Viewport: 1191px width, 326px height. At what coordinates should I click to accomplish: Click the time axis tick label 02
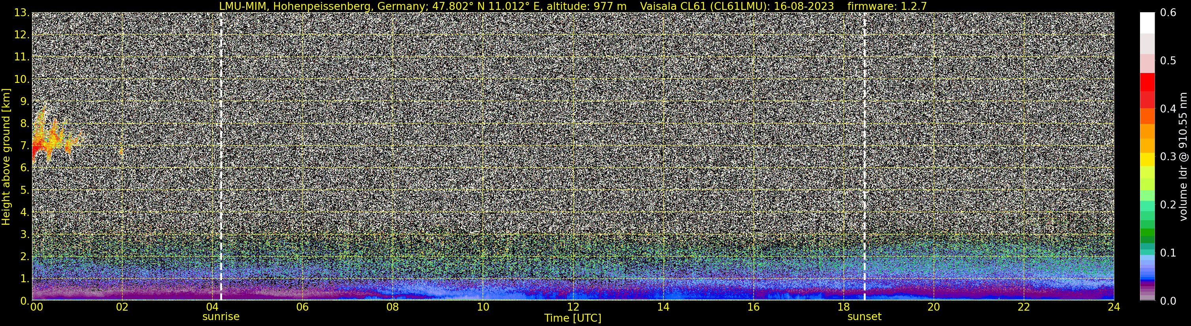[122, 307]
